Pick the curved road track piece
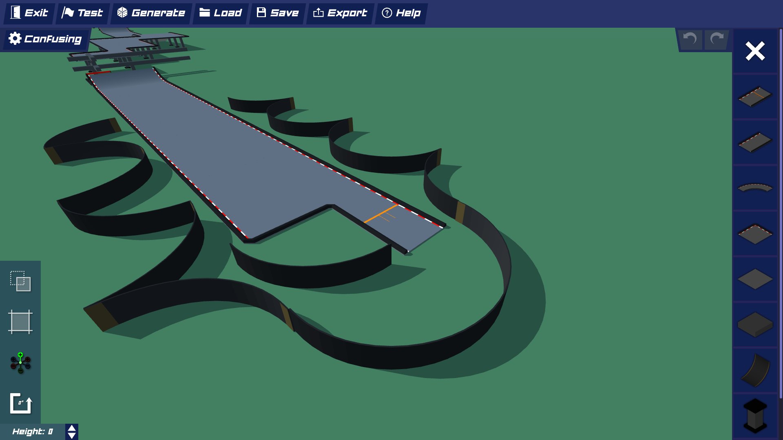Screen dimensions: 783x440 click(754, 187)
